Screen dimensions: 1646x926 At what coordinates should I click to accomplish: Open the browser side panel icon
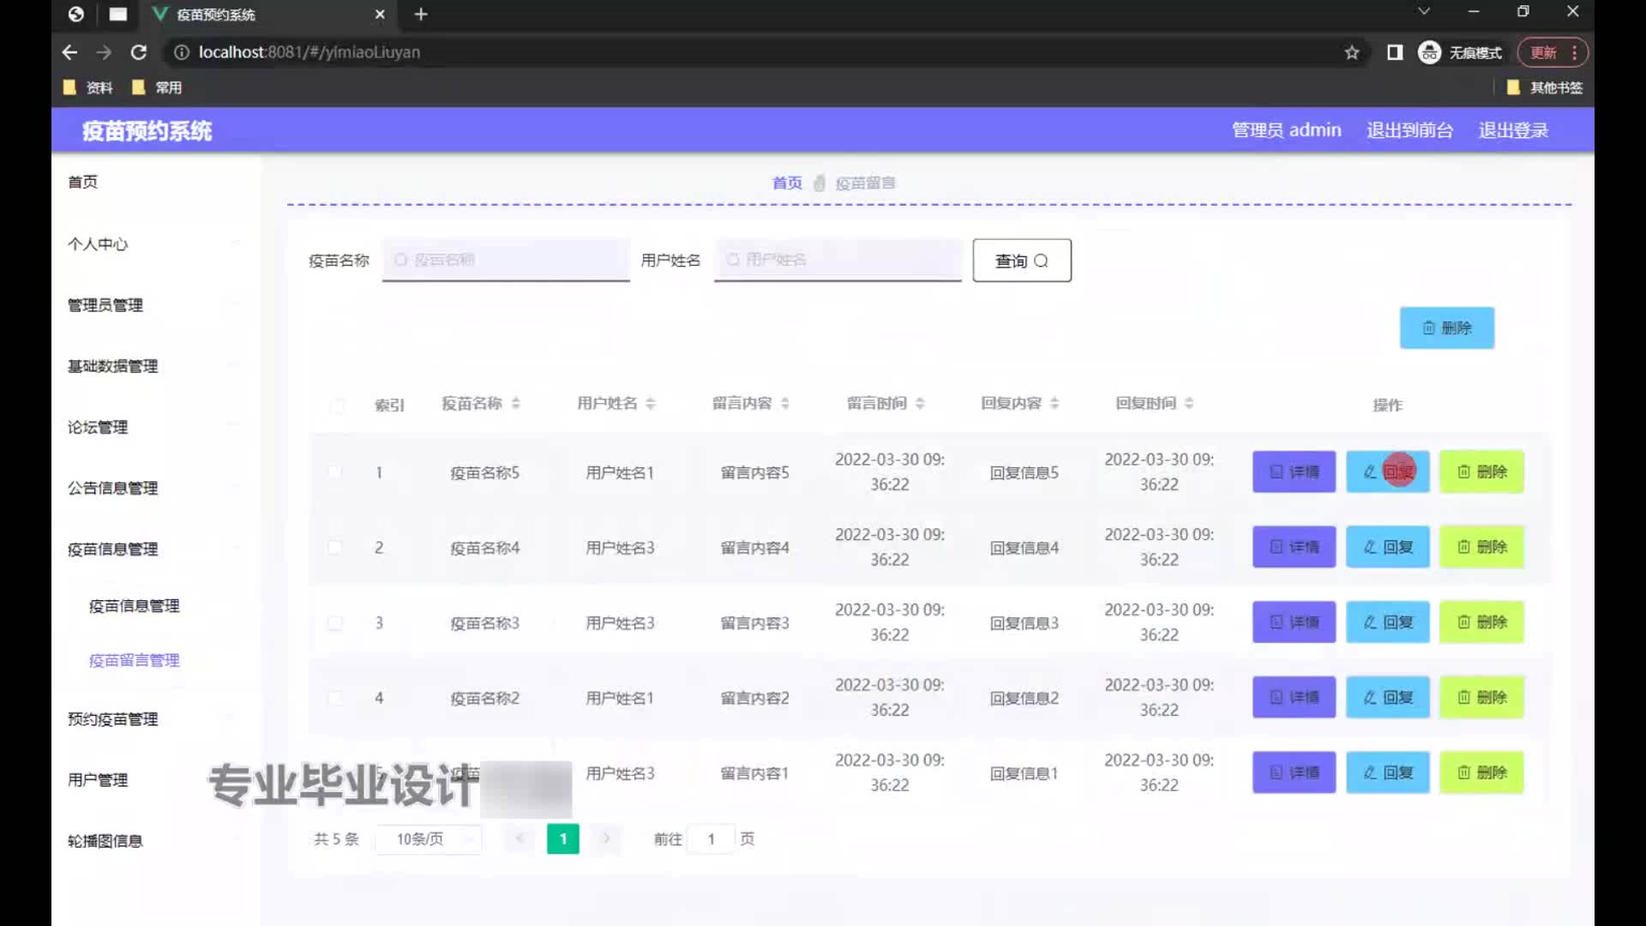[x=1395, y=52]
